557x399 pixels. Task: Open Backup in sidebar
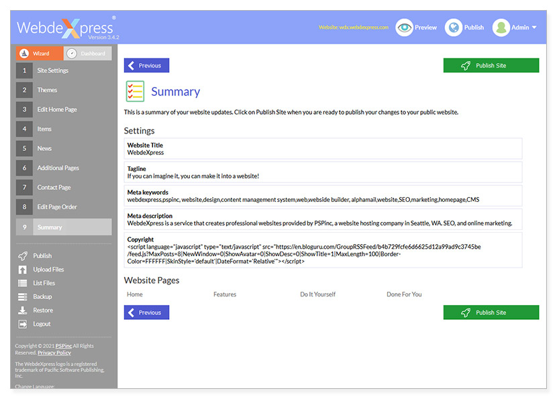point(42,297)
